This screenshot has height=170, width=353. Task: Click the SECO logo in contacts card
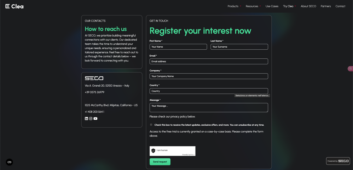pos(94,78)
